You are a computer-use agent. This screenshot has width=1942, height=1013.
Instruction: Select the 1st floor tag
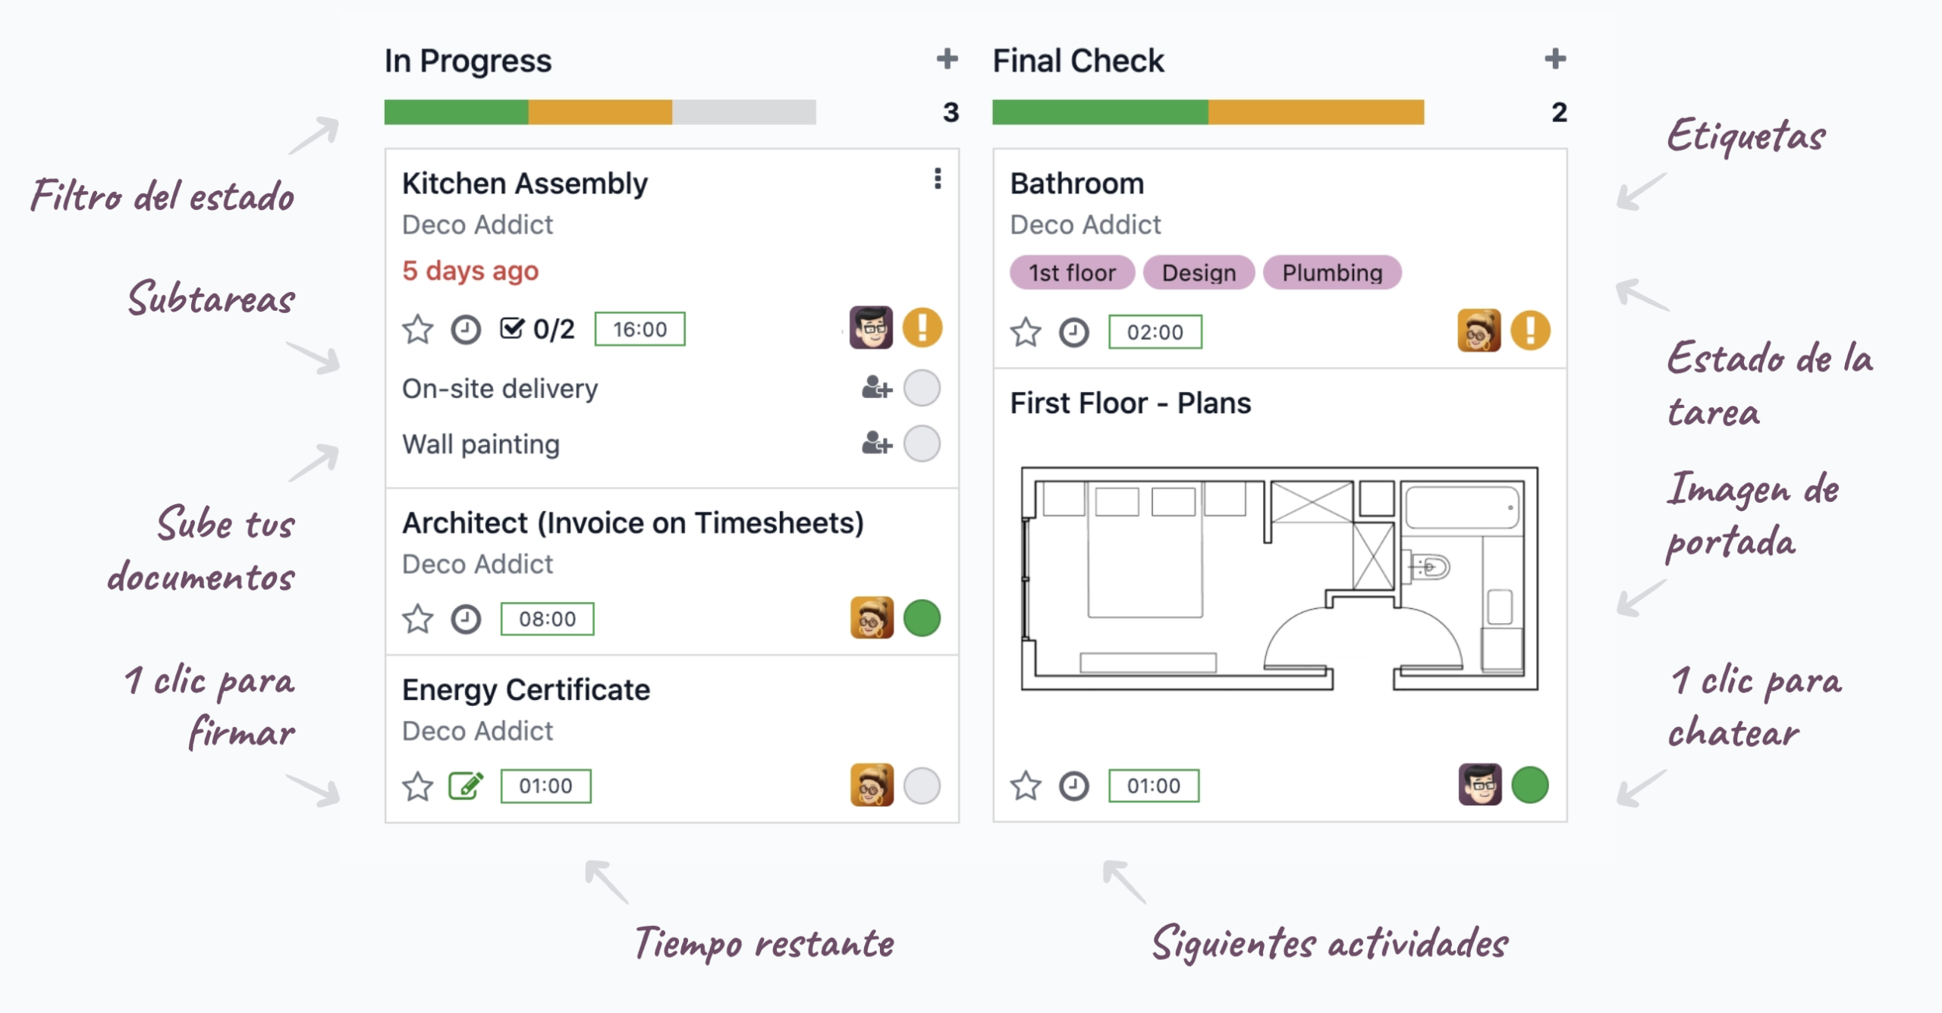pyautogui.click(x=1072, y=272)
